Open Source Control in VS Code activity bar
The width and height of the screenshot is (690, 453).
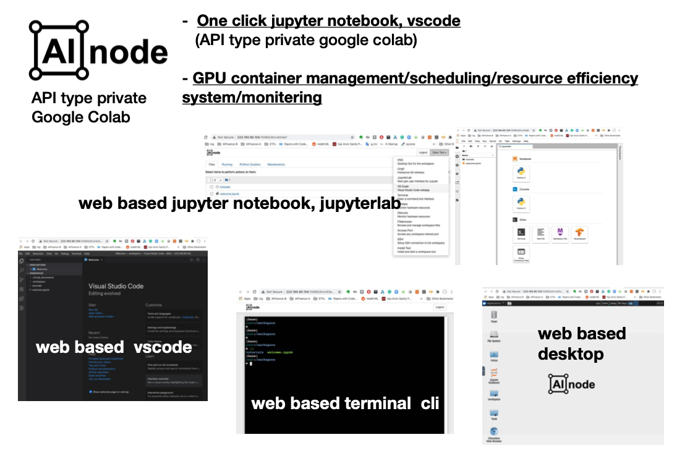coord(22,279)
